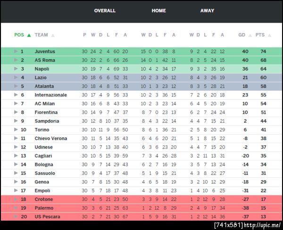Click the arrow next to Cagliari
The height and width of the screenshot is (230, 283).
pos(16,156)
